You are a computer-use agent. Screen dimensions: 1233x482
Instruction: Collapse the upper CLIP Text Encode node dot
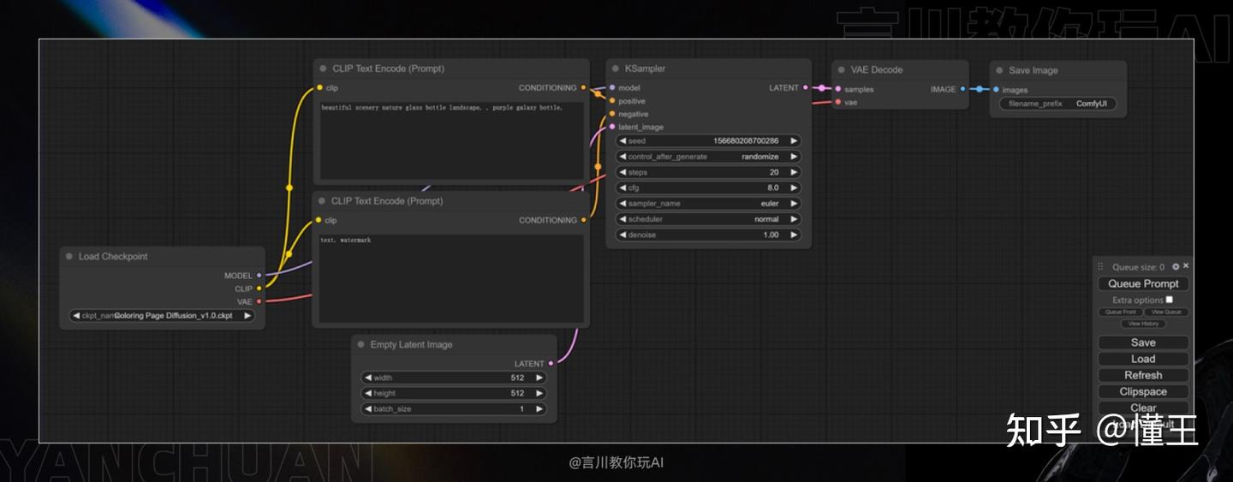[323, 68]
